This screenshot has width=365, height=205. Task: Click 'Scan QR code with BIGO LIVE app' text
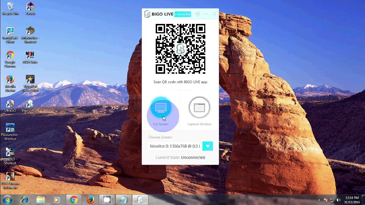(181, 82)
